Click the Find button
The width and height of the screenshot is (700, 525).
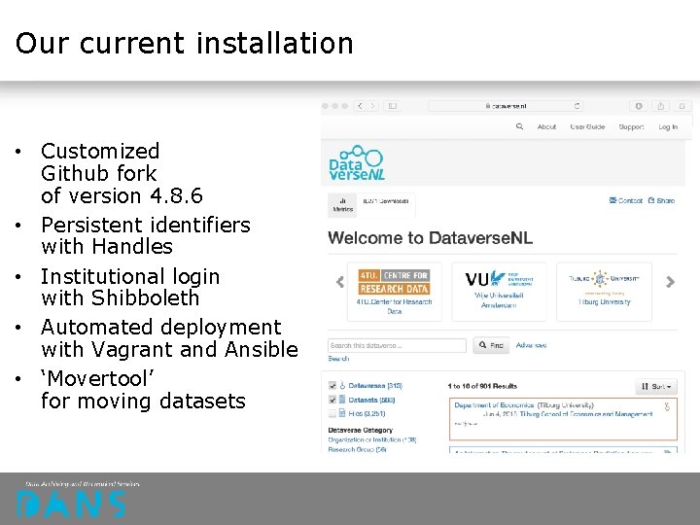[x=491, y=345]
